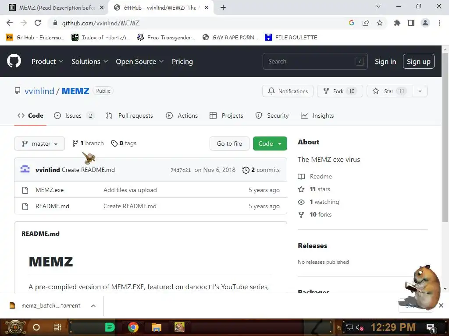Image resolution: width=449 pixels, height=336 pixels.
Task: Bookmark this page with the star icon
Action: click(x=380, y=23)
